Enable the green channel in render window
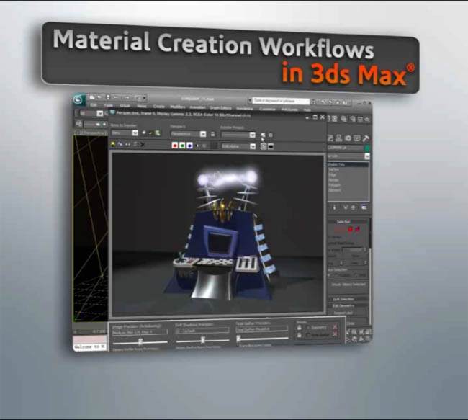This screenshot has height=420, width=468. (182, 146)
